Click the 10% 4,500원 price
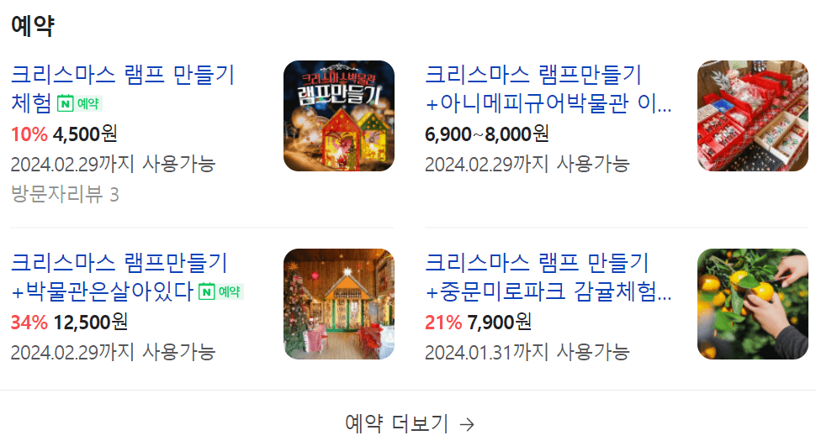The image size is (816, 446). (x=64, y=134)
